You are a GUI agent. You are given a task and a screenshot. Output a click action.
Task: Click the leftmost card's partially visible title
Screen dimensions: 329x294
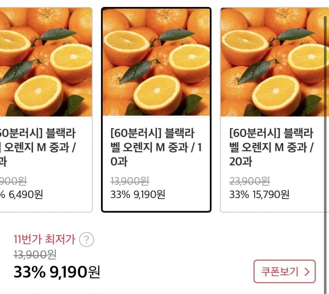coord(37,147)
